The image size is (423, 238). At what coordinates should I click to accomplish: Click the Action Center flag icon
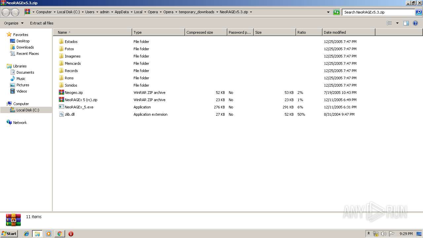392,234
